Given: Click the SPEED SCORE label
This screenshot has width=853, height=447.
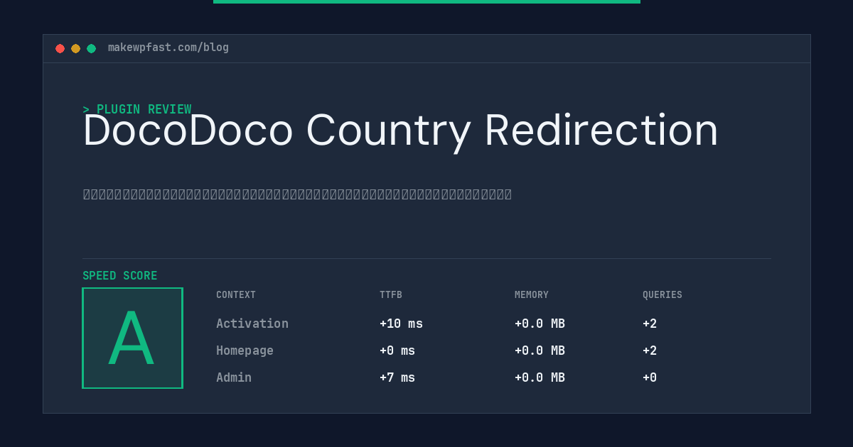Looking at the screenshot, I should pos(120,276).
